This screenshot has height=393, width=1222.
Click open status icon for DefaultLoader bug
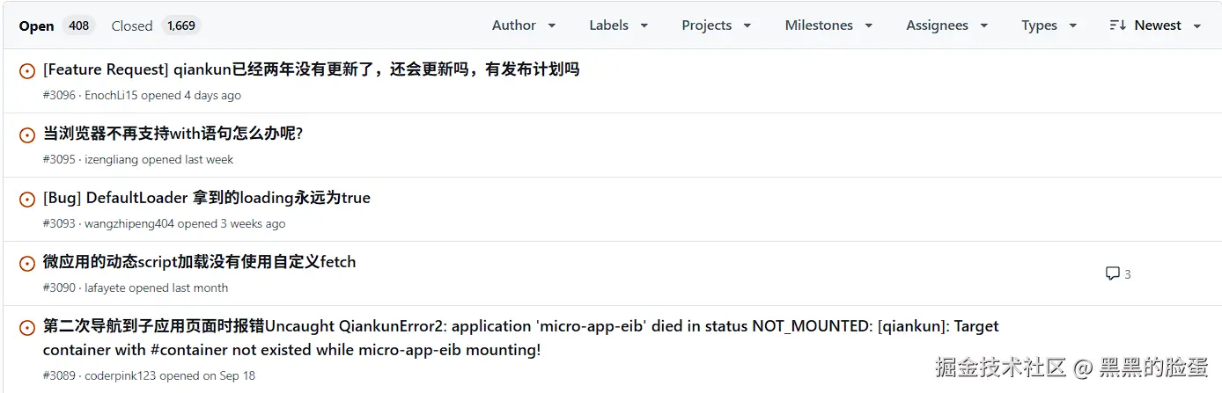pyautogui.click(x=27, y=200)
